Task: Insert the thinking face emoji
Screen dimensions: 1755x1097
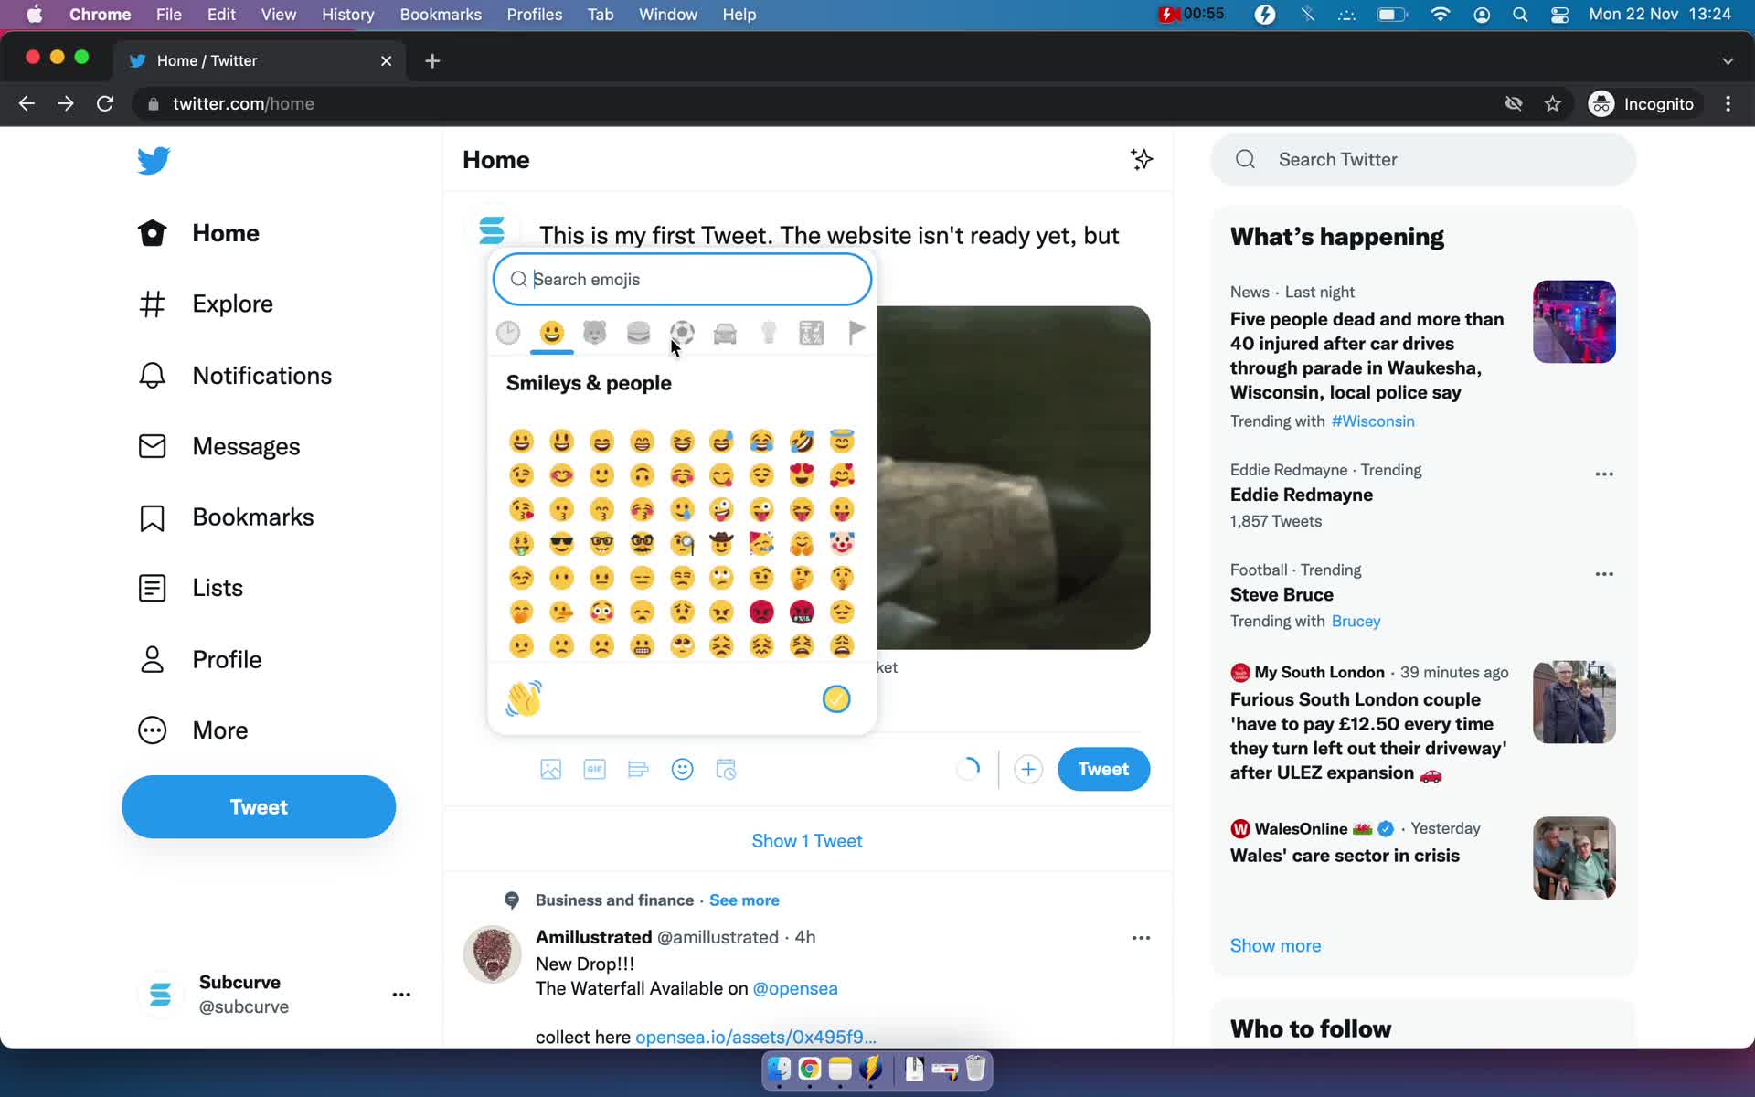Action: 802,578
